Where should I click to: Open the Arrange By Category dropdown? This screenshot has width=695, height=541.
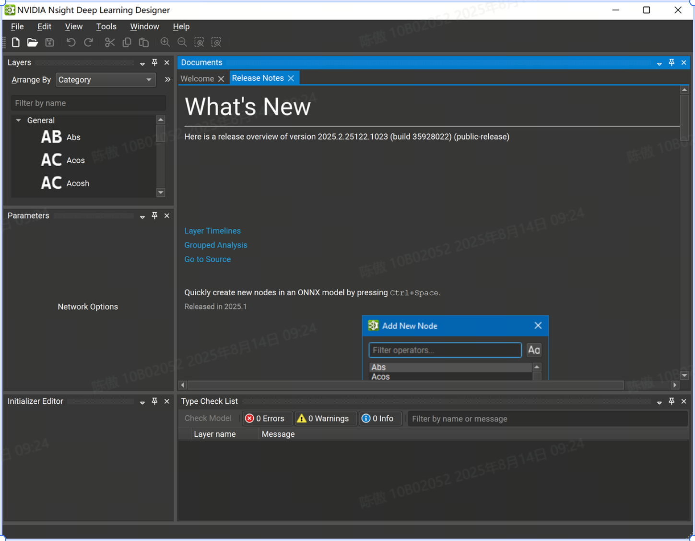click(106, 80)
